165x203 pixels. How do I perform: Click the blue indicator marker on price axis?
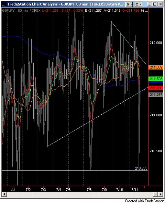tap(156, 82)
